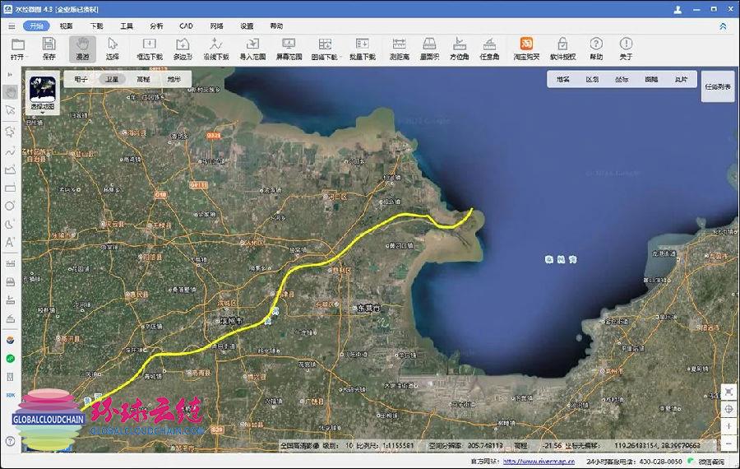Select the 量面积 area measuring tool
Screen dimensions: 740x469
[x=429, y=48]
